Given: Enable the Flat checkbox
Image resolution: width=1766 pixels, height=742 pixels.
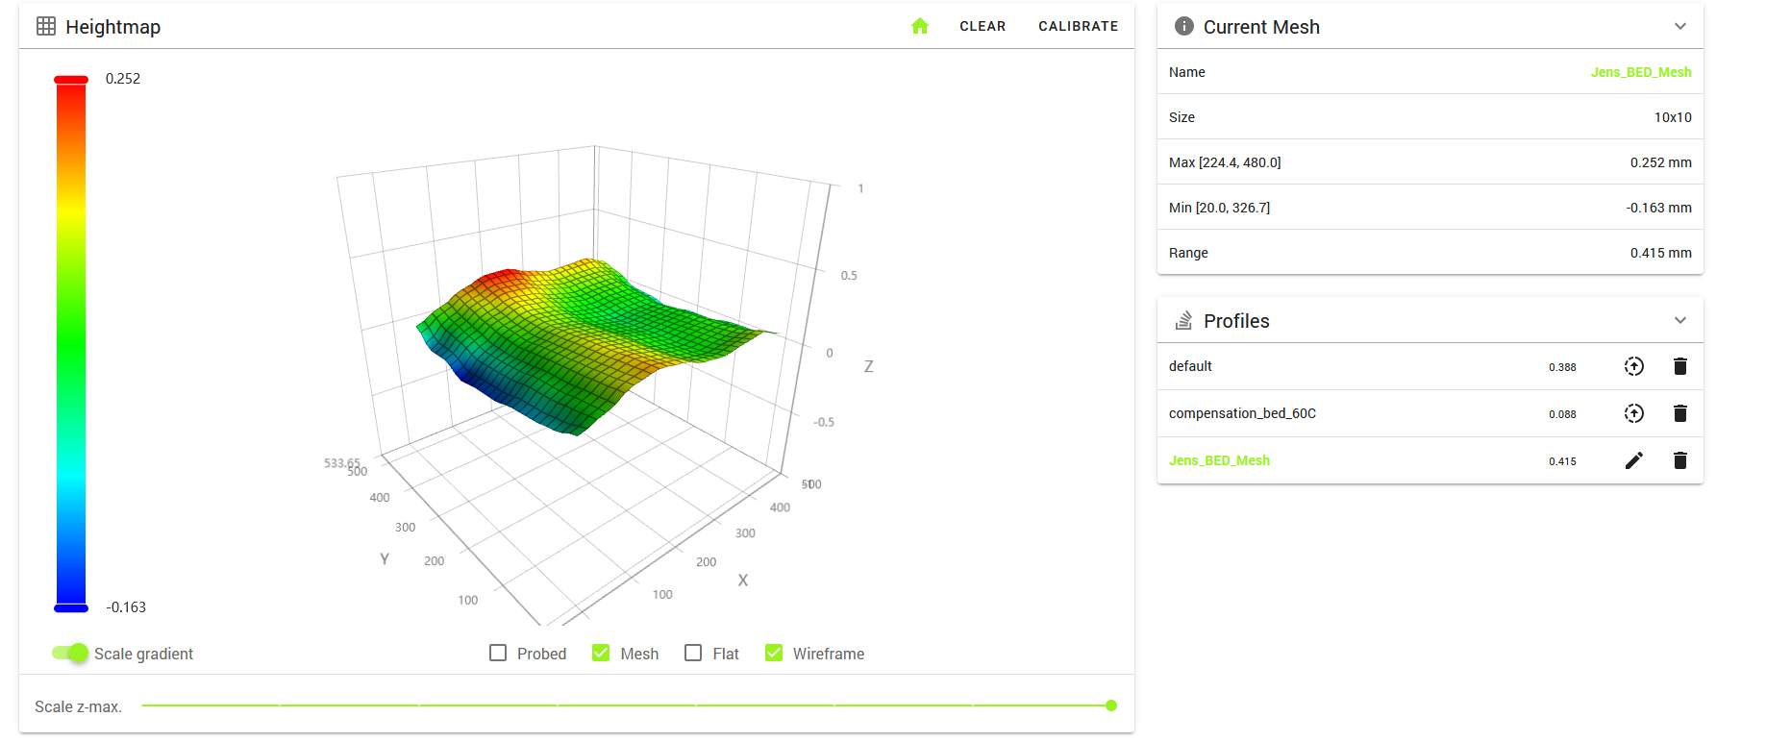Looking at the screenshot, I should [693, 653].
